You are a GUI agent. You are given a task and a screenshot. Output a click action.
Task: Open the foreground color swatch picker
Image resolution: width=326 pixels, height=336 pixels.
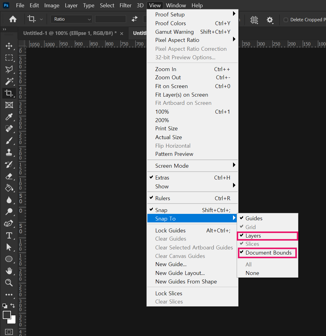coord(7,315)
